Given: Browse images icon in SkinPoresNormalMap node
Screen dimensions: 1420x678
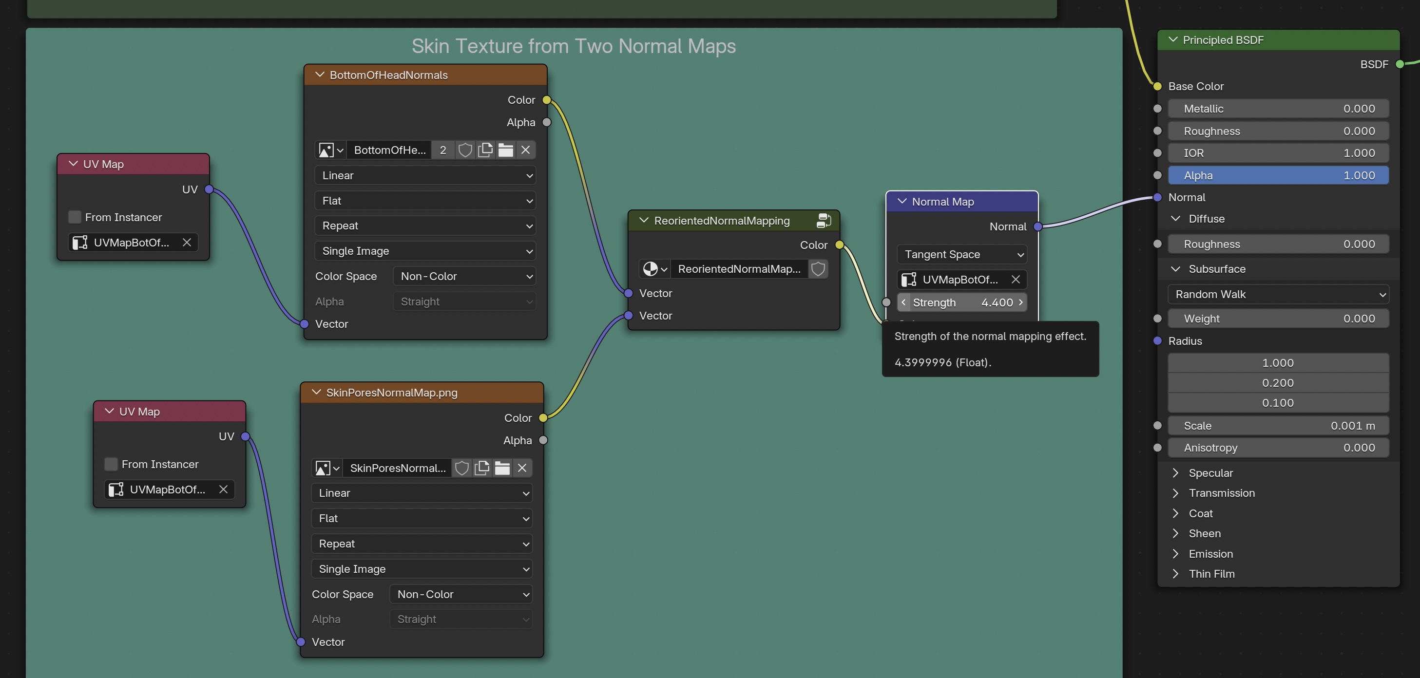Looking at the screenshot, I should pos(327,468).
